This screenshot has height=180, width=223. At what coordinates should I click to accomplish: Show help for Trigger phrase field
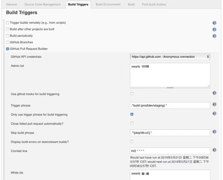click(x=214, y=105)
